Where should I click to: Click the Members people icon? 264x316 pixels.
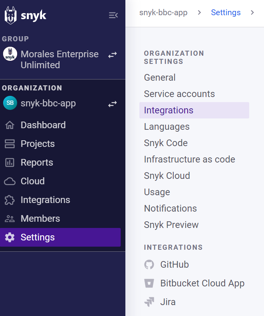pos(10,219)
